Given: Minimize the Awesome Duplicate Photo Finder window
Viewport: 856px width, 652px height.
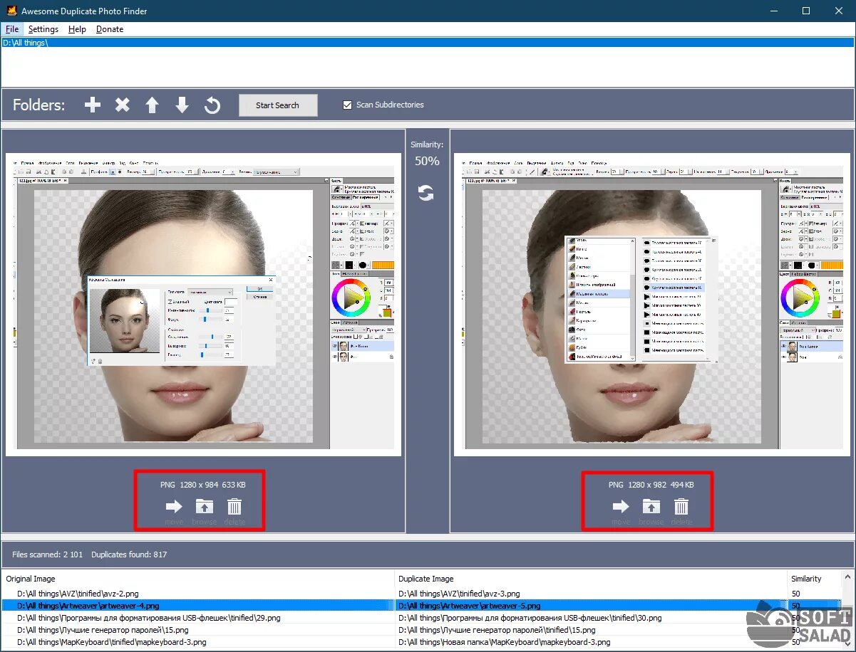Looking at the screenshot, I should pyautogui.click(x=773, y=11).
